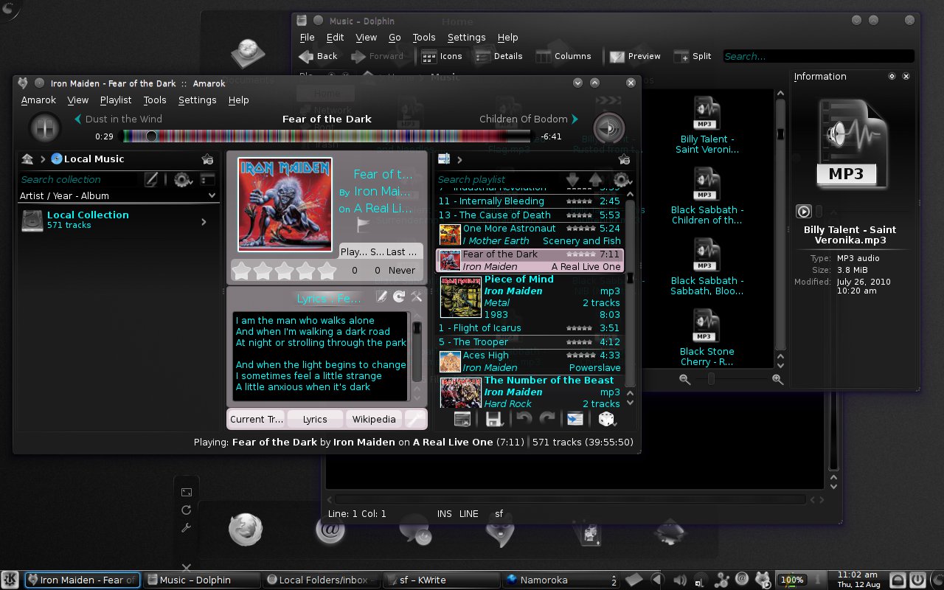Click show active track icon in playlist toolbar
Image resolution: width=944 pixels, height=590 pixels.
pos(575,419)
